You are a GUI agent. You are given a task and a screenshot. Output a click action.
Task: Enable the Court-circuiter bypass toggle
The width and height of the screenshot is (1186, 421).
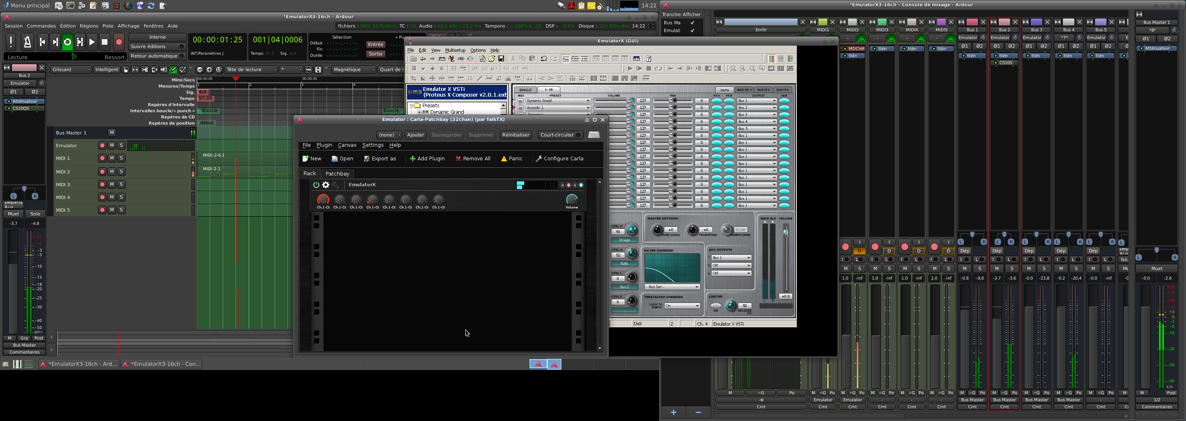[x=560, y=135]
